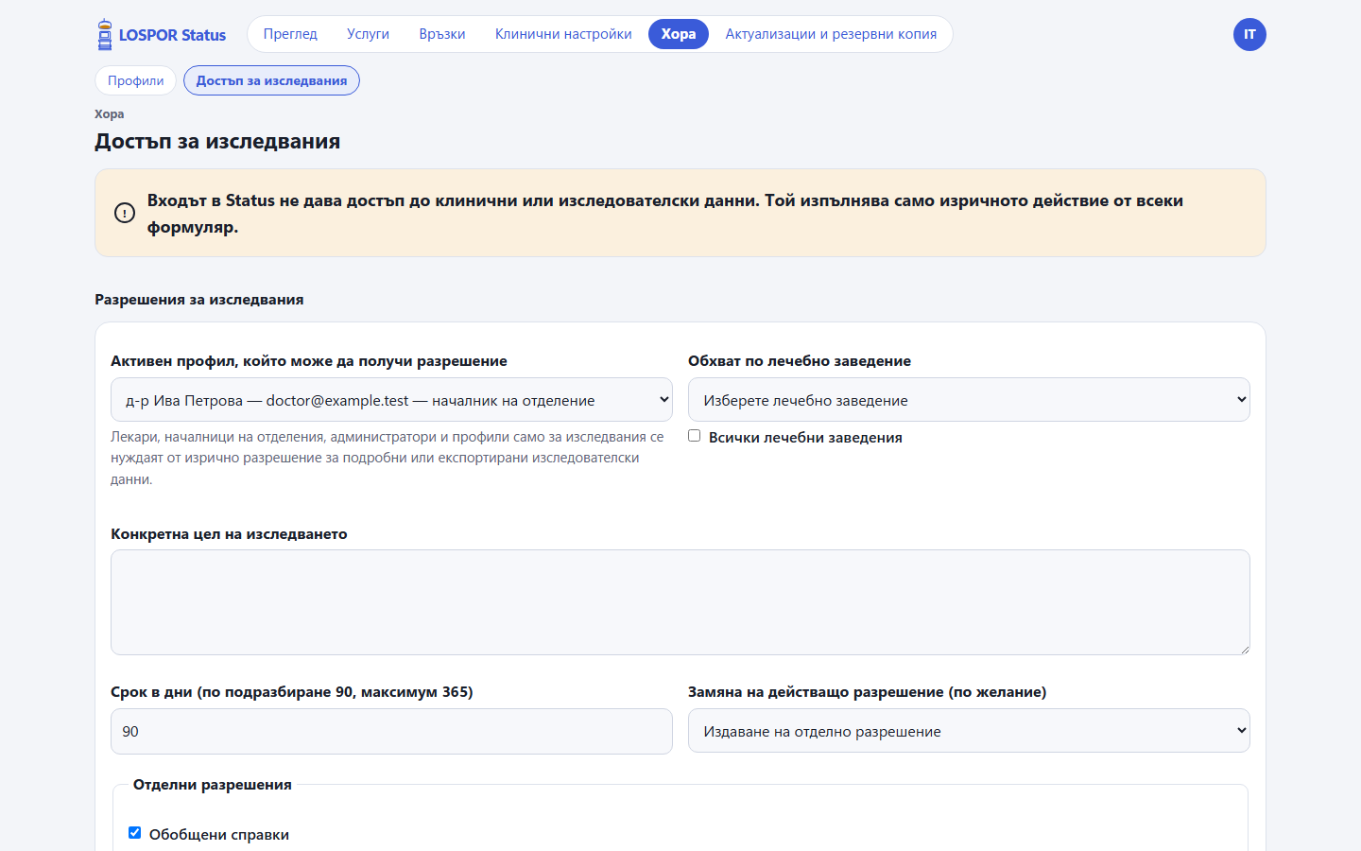Screen dimensions: 1361x851
Task: Click the LOSPOR Status home link
Action: point(162,35)
